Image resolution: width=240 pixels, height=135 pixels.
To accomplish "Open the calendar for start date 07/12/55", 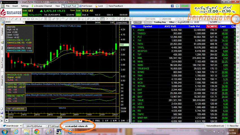I will click(x=160, y=19).
